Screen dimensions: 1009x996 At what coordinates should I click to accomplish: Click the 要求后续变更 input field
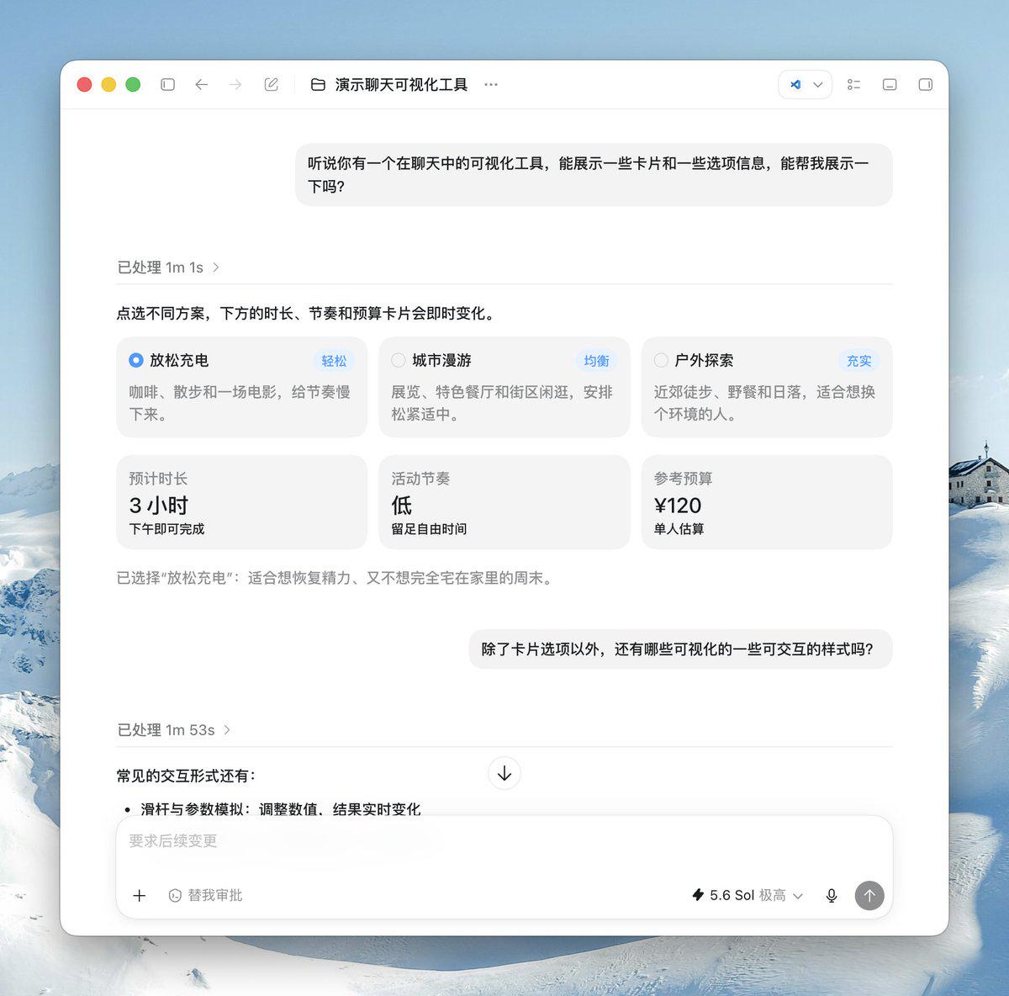pyautogui.click(x=504, y=841)
